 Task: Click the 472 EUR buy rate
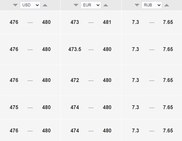tap(75, 80)
